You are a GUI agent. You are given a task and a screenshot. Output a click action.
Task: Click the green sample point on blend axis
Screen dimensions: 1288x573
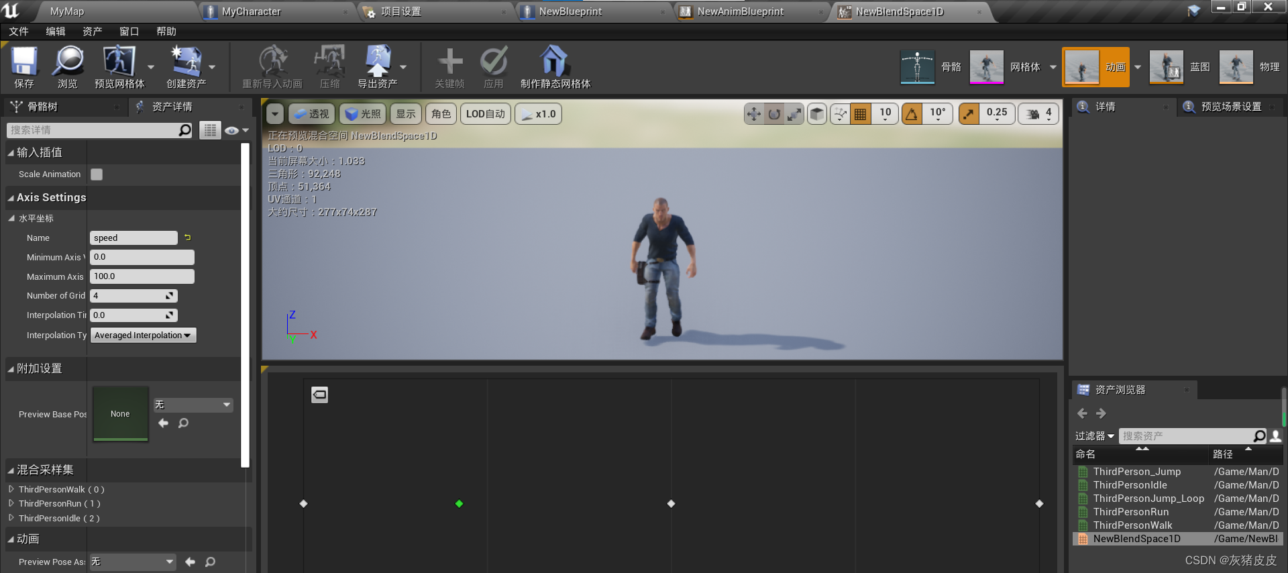tap(459, 503)
